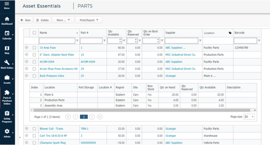
Task: Check the 6" Diam. Adapter Back Plate checkbox
Action: tap(34, 55)
